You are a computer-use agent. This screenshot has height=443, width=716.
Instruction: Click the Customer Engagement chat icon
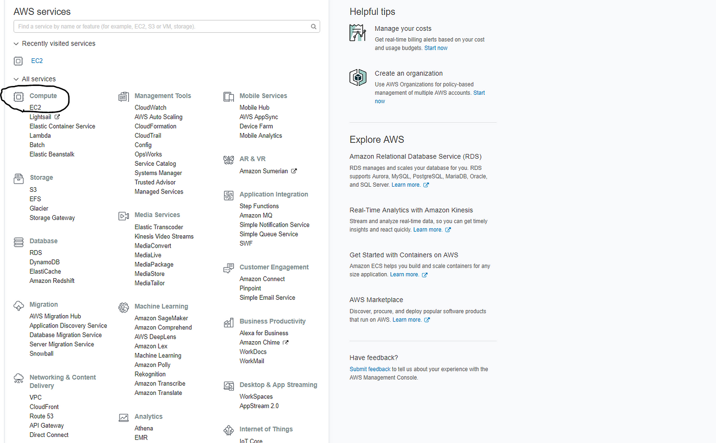tap(229, 268)
